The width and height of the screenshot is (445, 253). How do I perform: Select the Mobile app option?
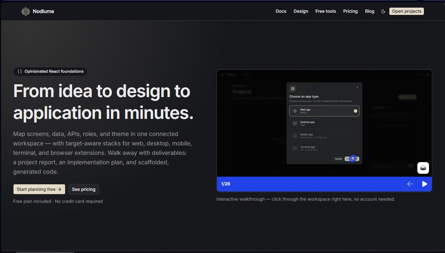pos(324,136)
